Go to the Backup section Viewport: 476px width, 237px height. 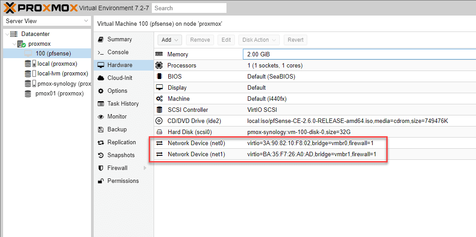point(117,129)
